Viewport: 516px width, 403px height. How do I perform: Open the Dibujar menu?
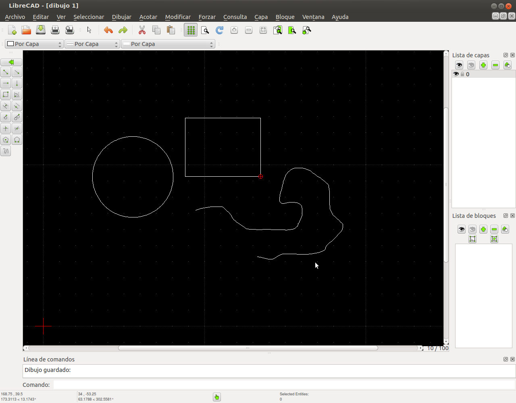coord(122,17)
